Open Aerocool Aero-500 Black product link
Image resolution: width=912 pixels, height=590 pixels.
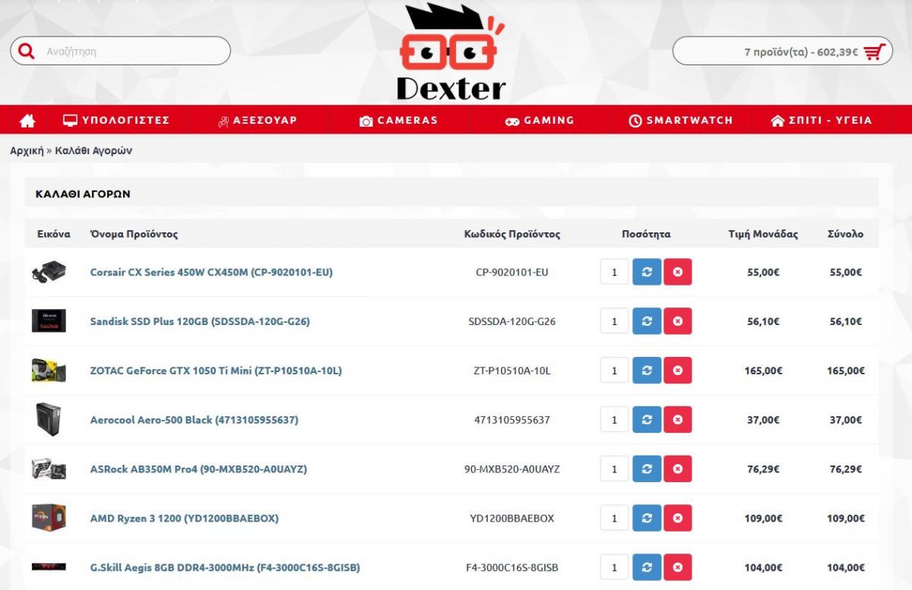point(195,420)
